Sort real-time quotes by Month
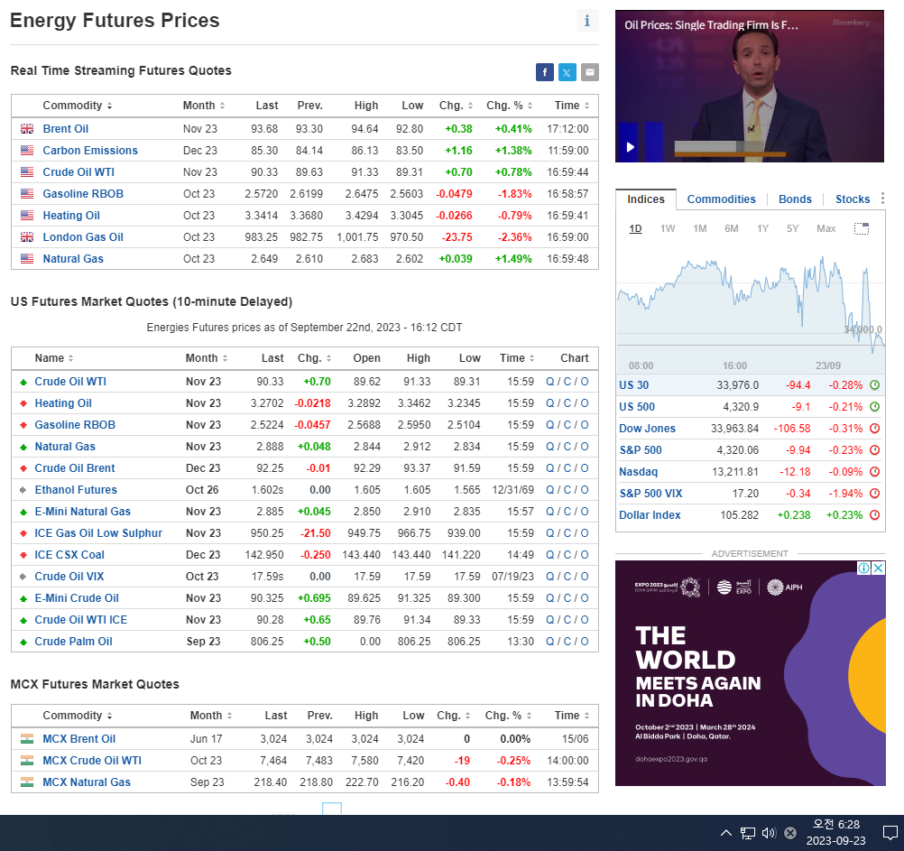Image resolution: width=904 pixels, height=851 pixels. click(x=204, y=106)
